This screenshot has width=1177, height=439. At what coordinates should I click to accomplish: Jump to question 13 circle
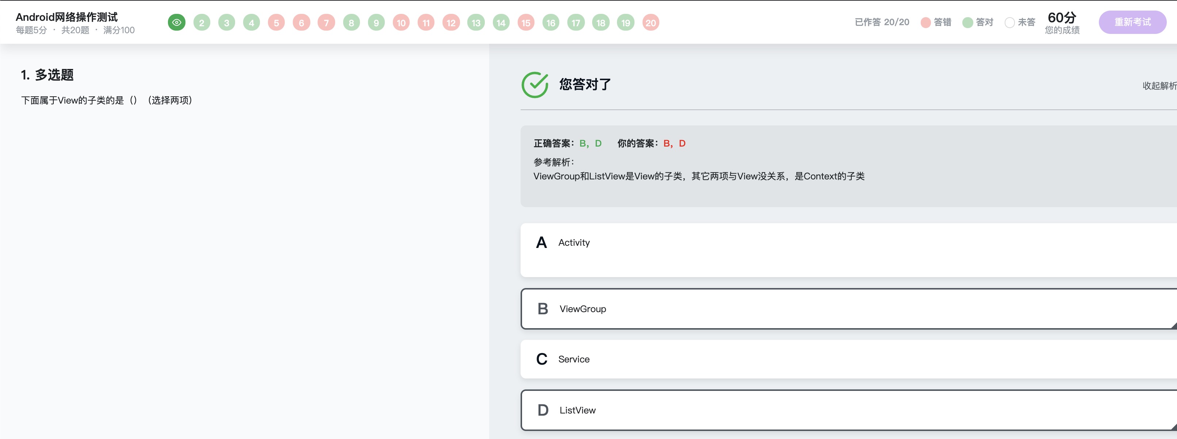click(x=476, y=22)
